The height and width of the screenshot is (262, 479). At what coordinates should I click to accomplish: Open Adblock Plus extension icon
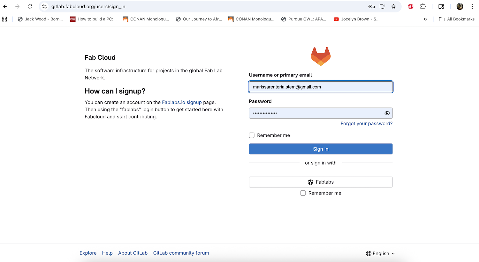point(411,6)
